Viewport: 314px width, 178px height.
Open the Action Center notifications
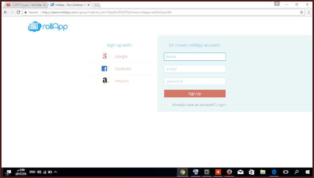coord(8,172)
